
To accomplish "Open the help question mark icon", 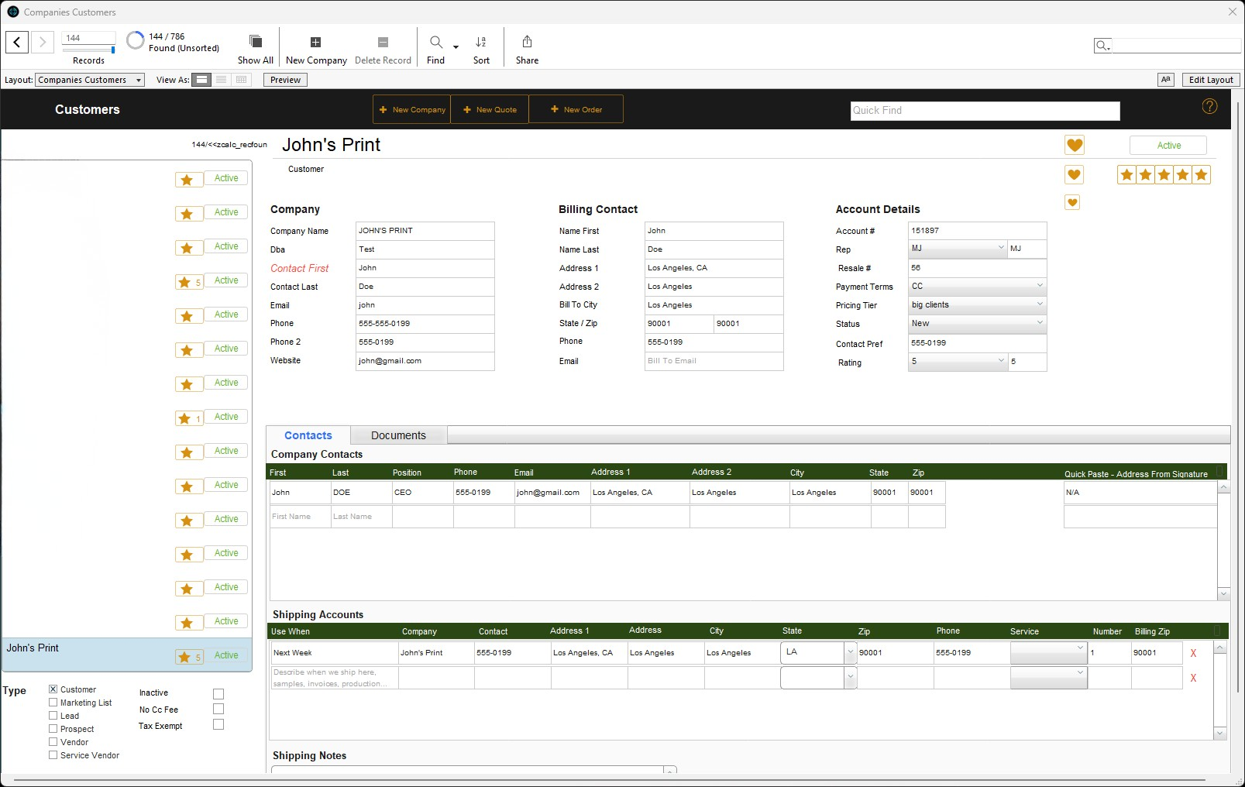I will pyautogui.click(x=1209, y=106).
